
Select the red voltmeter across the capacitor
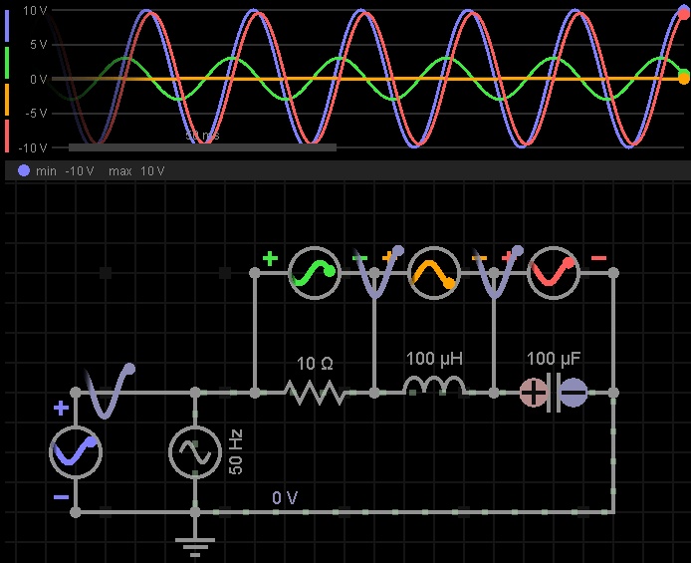(554, 273)
